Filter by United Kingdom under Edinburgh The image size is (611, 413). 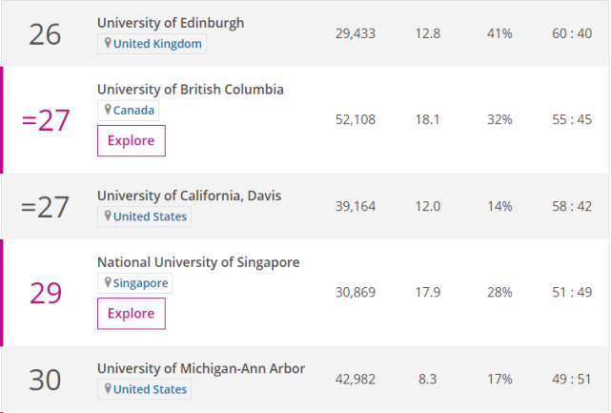pyautogui.click(x=156, y=44)
